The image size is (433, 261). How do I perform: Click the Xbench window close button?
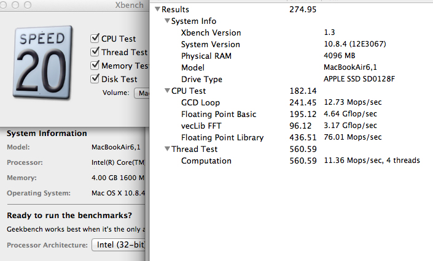(x=2, y=5)
